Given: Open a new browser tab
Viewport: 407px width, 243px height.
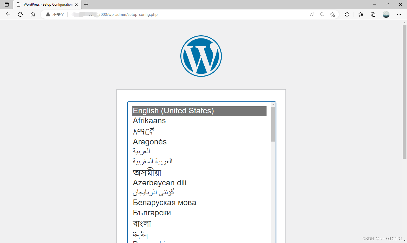Looking at the screenshot, I should coord(86,5).
